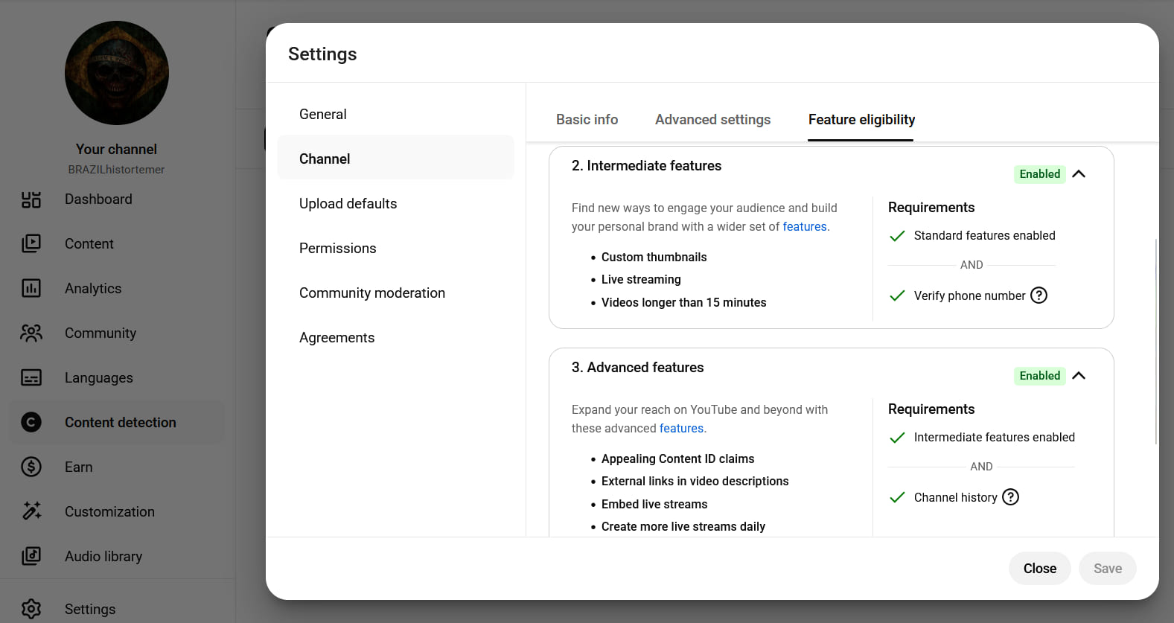Click help icon next to Channel history
This screenshot has height=623, width=1174.
[1010, 497]
